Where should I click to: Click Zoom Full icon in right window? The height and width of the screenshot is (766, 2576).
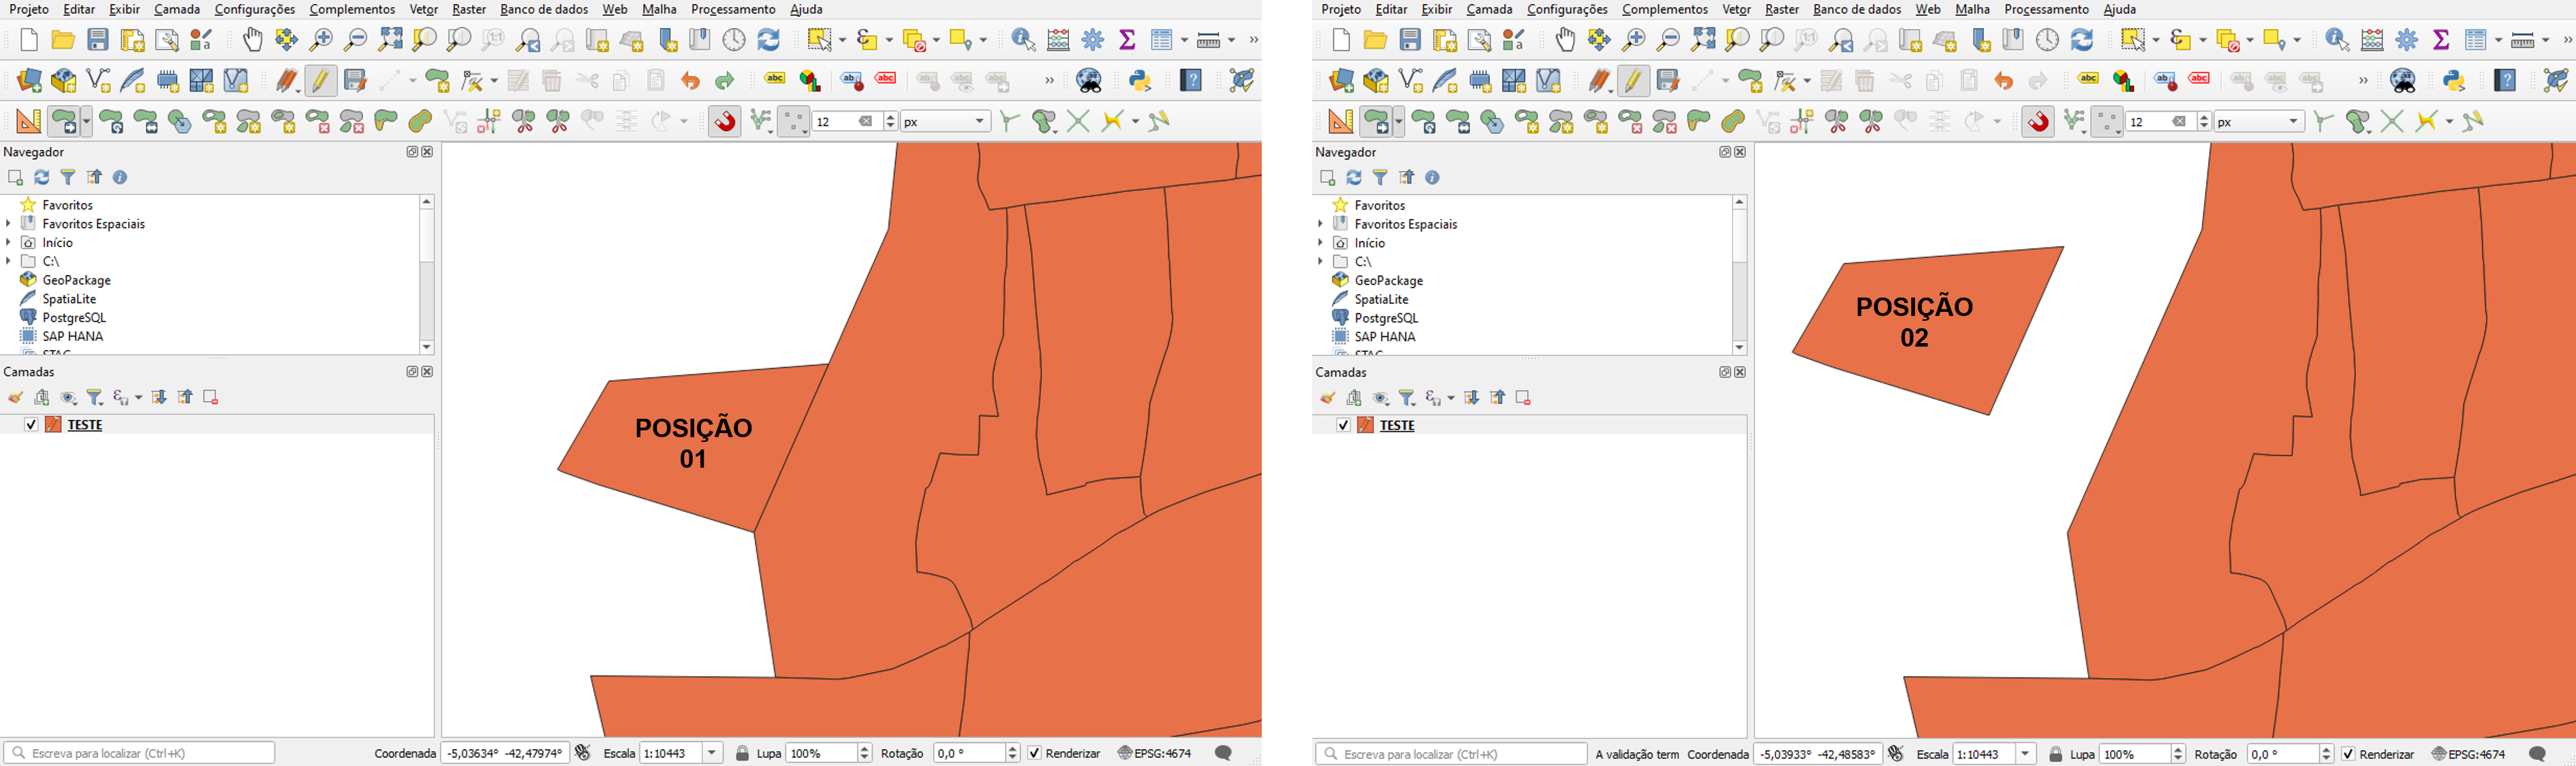1703,40
